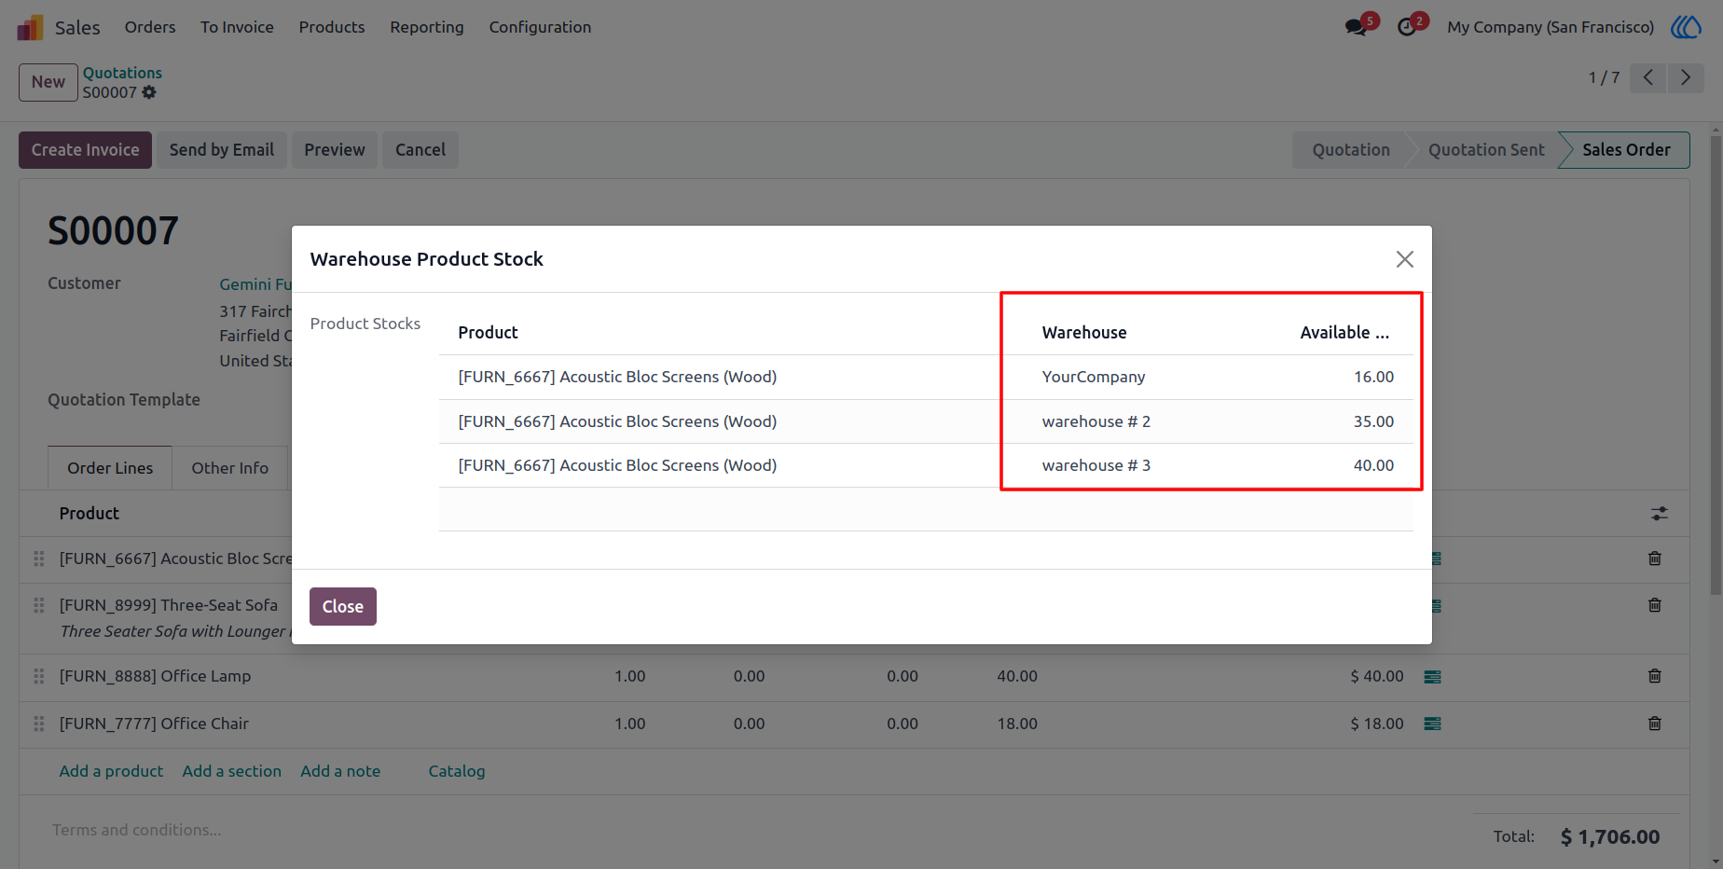
Task: Click Send by Email
Action: pos(222,150)
